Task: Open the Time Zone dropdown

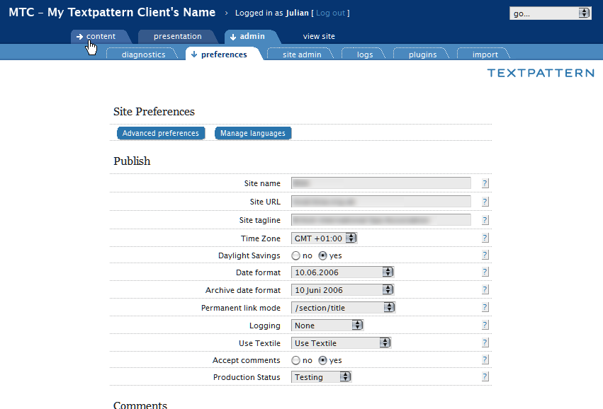Action: tap(325, 238)
